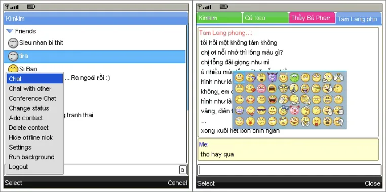
Task: Select contact Si Bao
Action: [95, 69]
